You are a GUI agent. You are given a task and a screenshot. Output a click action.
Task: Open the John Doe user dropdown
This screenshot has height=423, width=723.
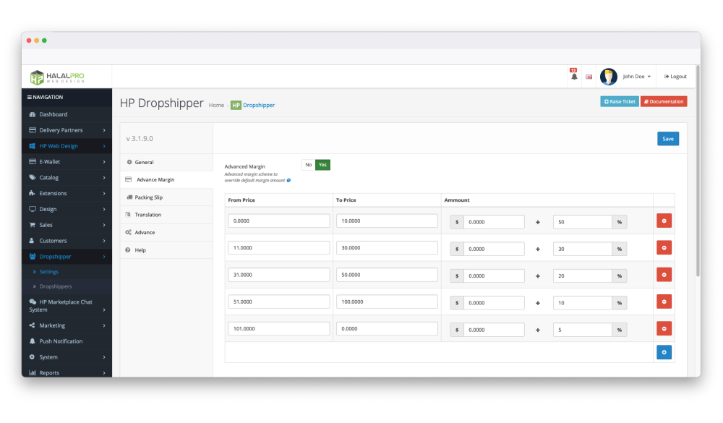(x=637, y=77)
